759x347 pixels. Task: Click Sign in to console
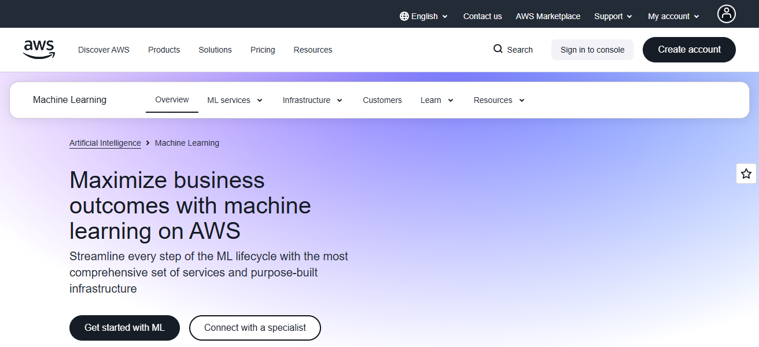[x=592, y=50]
